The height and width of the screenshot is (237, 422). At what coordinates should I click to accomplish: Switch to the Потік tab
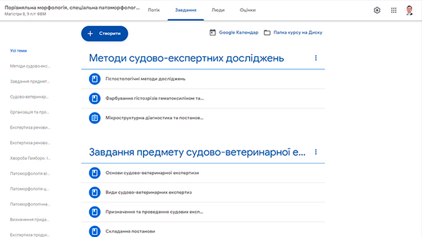pos(154,10)
